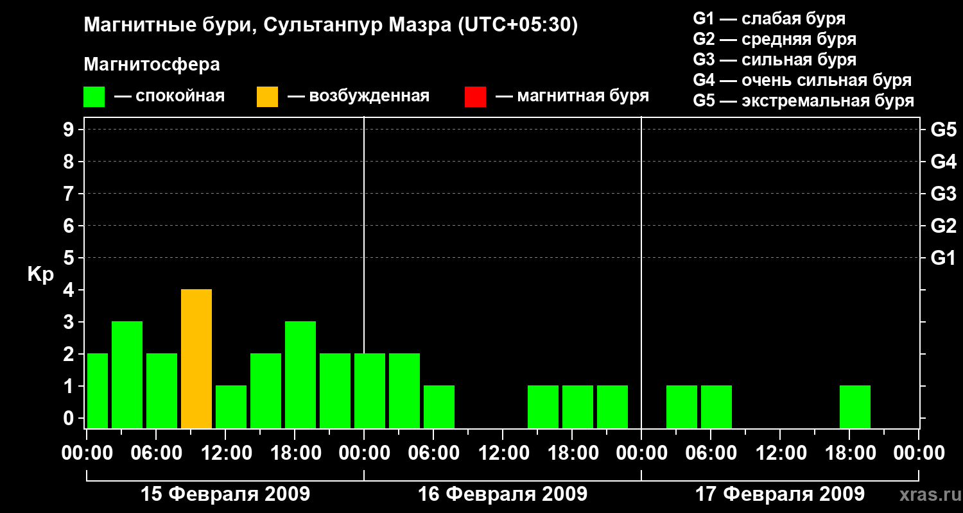The height and width of the screenshot is (513, 963).
Task: Click the '0' value on Kp axis
Action: [70, 418]
